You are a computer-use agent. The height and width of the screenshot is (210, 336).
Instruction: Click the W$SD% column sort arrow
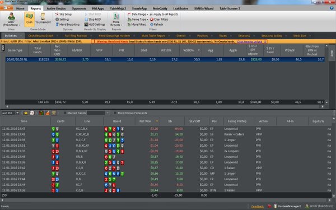199,50
